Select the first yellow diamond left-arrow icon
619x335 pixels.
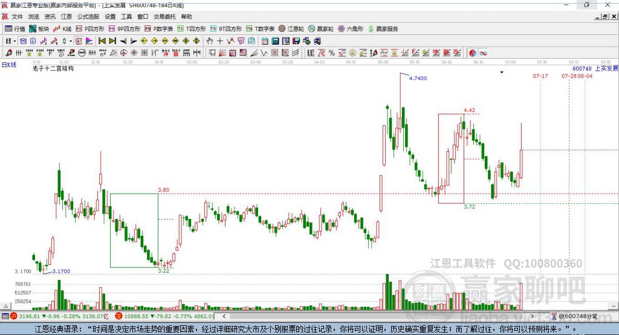coord(144,41)
